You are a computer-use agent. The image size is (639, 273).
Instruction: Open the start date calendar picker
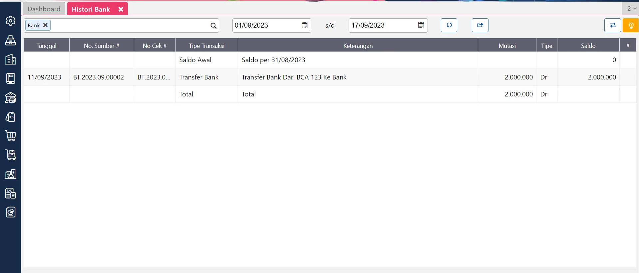click(x=304, y=26)
